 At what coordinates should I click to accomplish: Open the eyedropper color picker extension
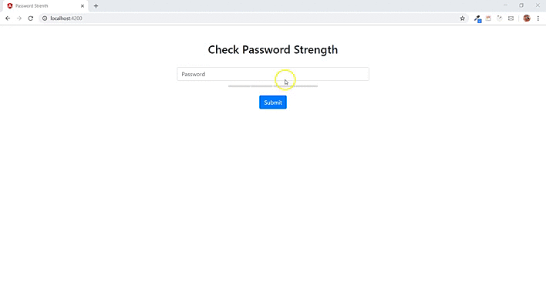point(477,18)
